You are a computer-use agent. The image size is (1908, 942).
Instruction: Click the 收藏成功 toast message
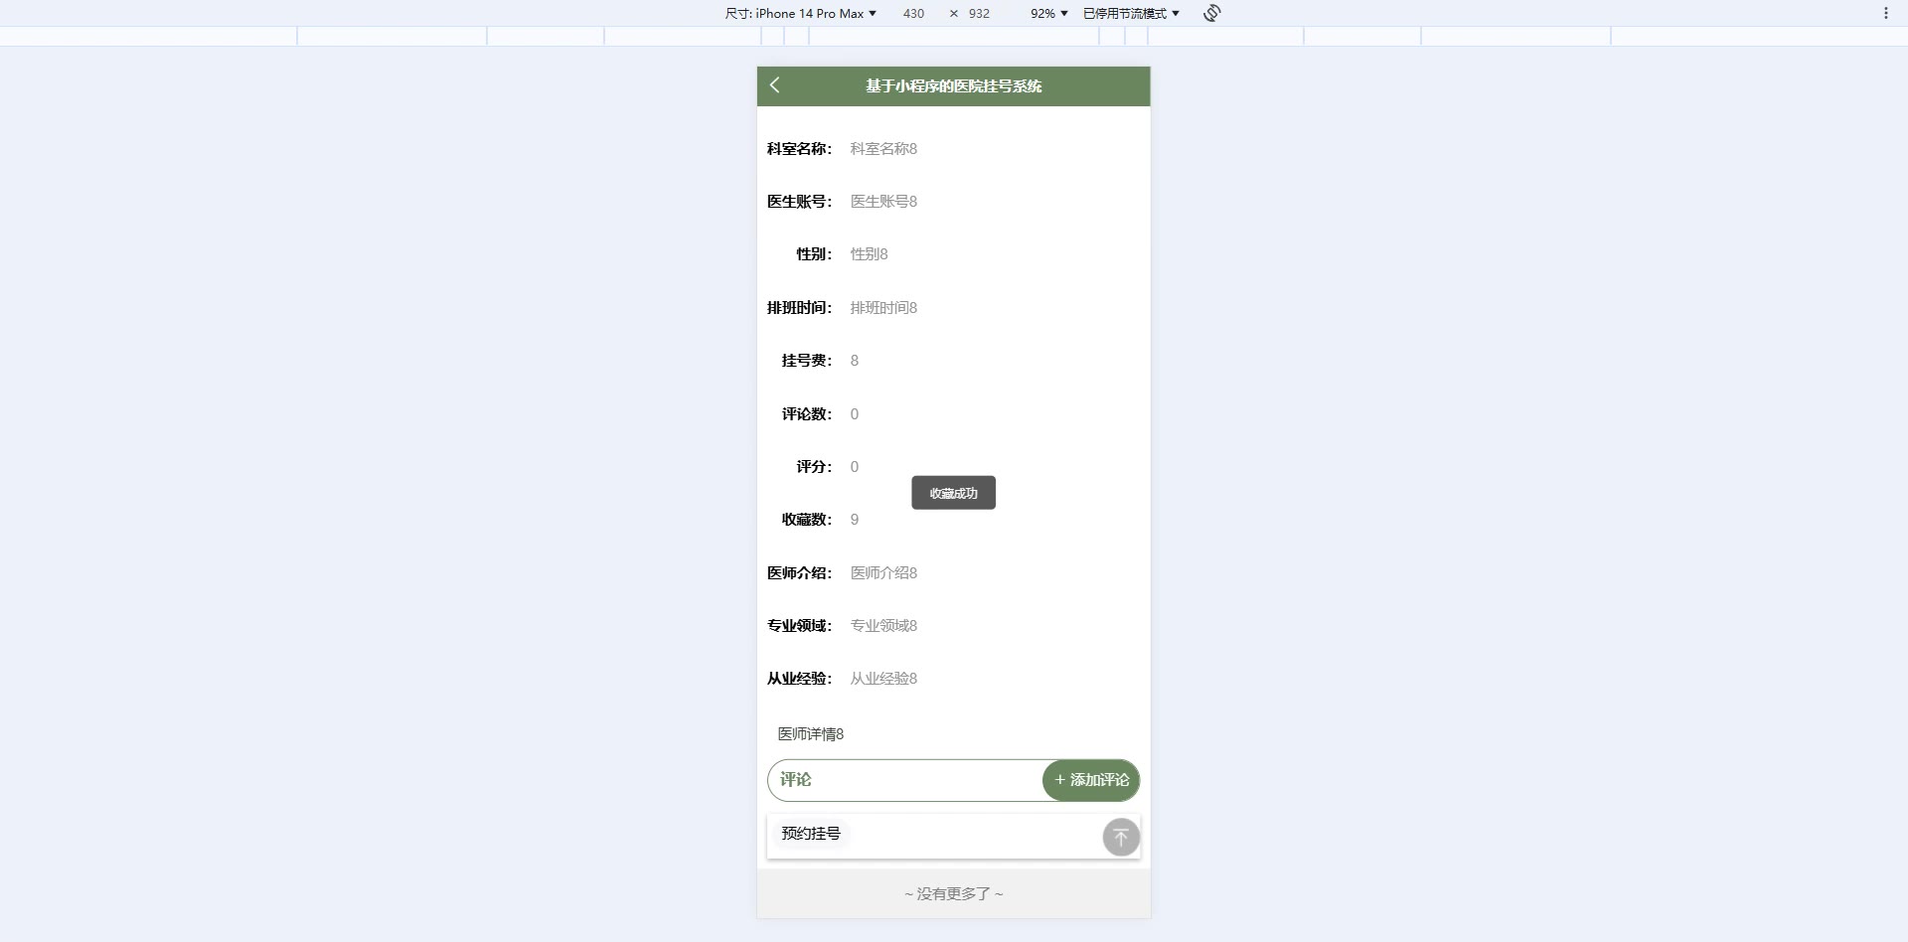coord(953,493)
